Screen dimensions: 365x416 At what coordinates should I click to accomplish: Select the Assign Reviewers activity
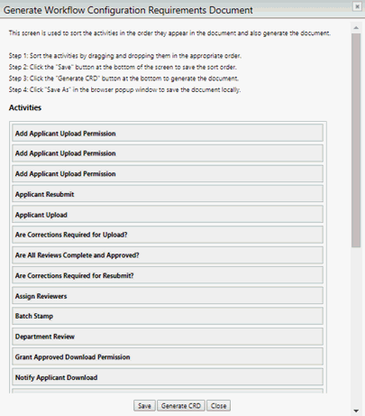tap(168, 296)
